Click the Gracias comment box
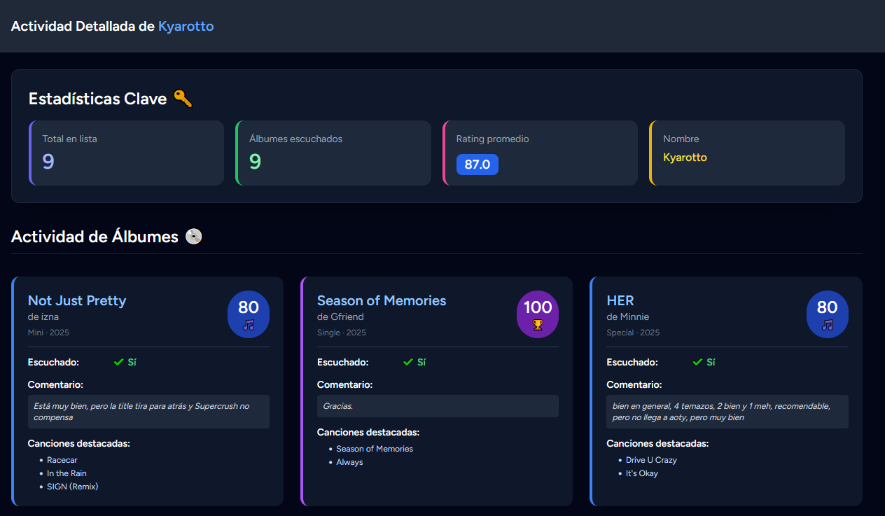This screenshot has width=885, height=516. coord(438,406)
